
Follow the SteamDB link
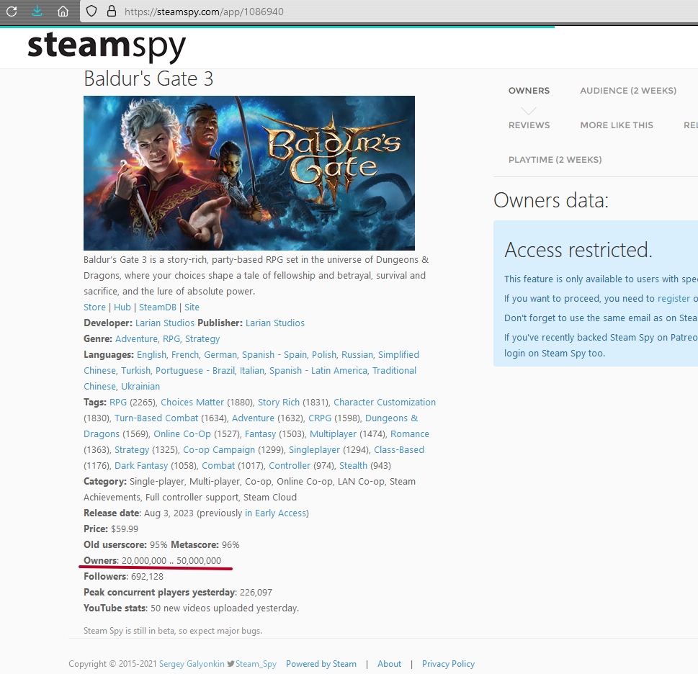(158, 307)
